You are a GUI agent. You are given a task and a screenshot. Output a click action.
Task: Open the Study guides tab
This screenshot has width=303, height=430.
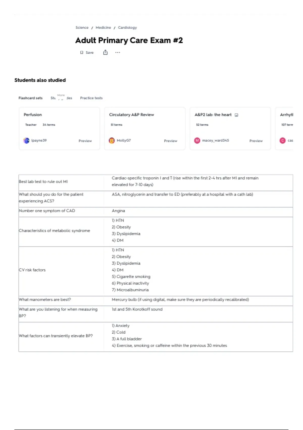click(x=61, y=98)
